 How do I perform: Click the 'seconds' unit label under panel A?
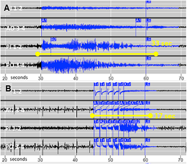[x=19, y=78]
